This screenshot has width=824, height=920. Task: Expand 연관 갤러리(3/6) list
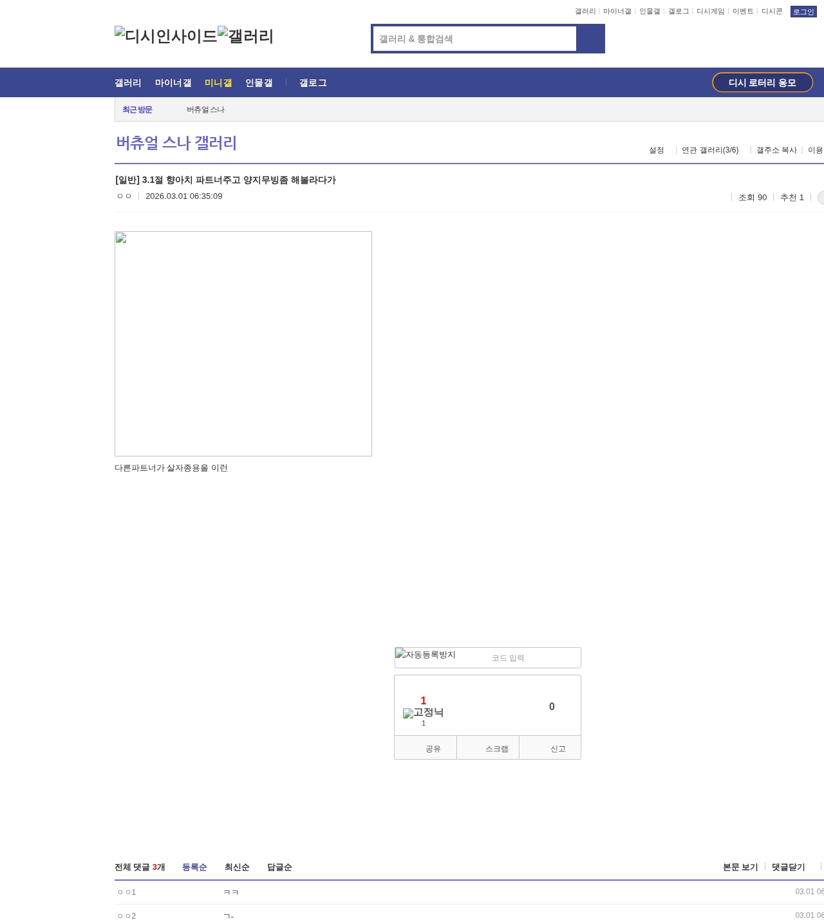710,150
